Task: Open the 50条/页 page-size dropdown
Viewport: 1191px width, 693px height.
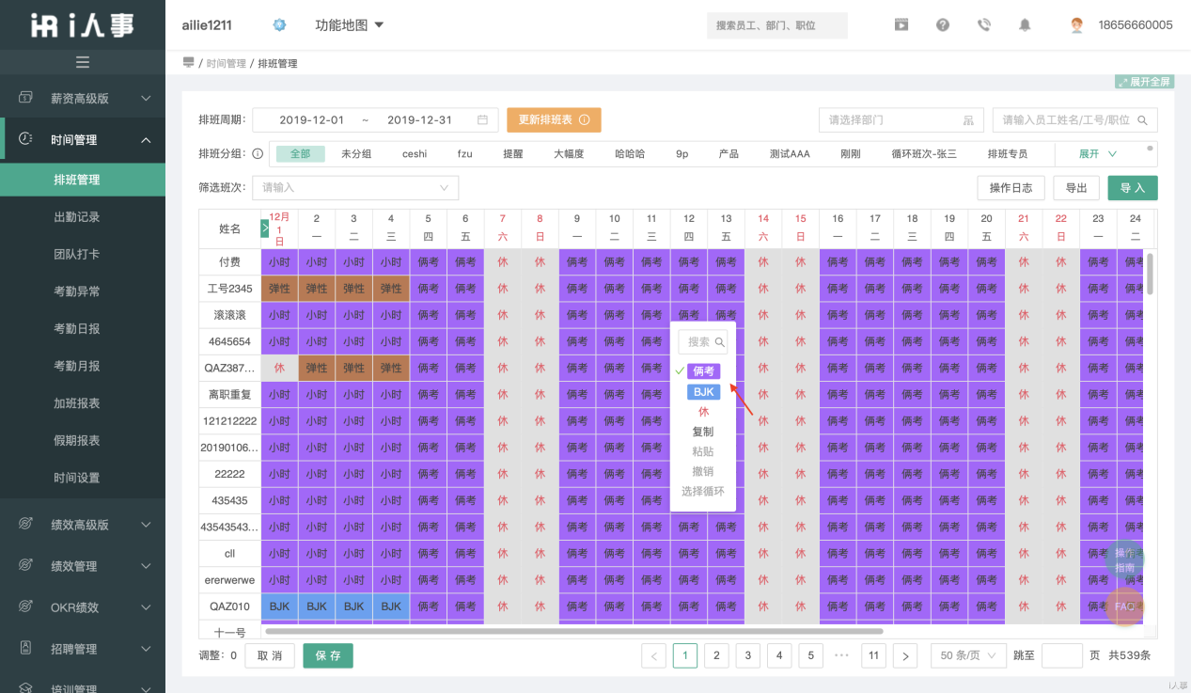Action: coord(967,655)
